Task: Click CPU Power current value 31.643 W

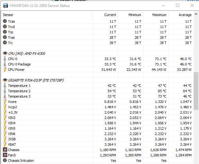Action: (x=109, y=70)
